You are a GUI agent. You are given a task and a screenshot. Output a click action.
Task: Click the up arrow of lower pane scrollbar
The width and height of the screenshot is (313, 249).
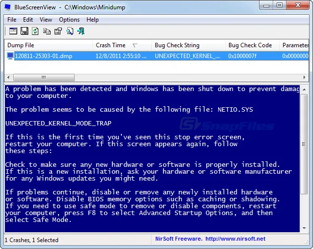click(x=304, y=90)
